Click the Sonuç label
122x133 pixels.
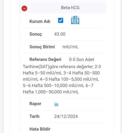coord(36,34)
